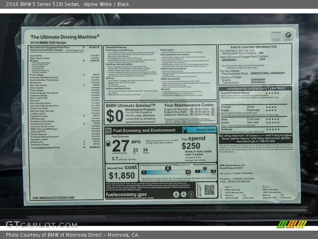Image resolution: width=318 pixels, height=239 pixels.
Task: Click the 'Gasoline Vehicle' label
Action: coord(206,130)
